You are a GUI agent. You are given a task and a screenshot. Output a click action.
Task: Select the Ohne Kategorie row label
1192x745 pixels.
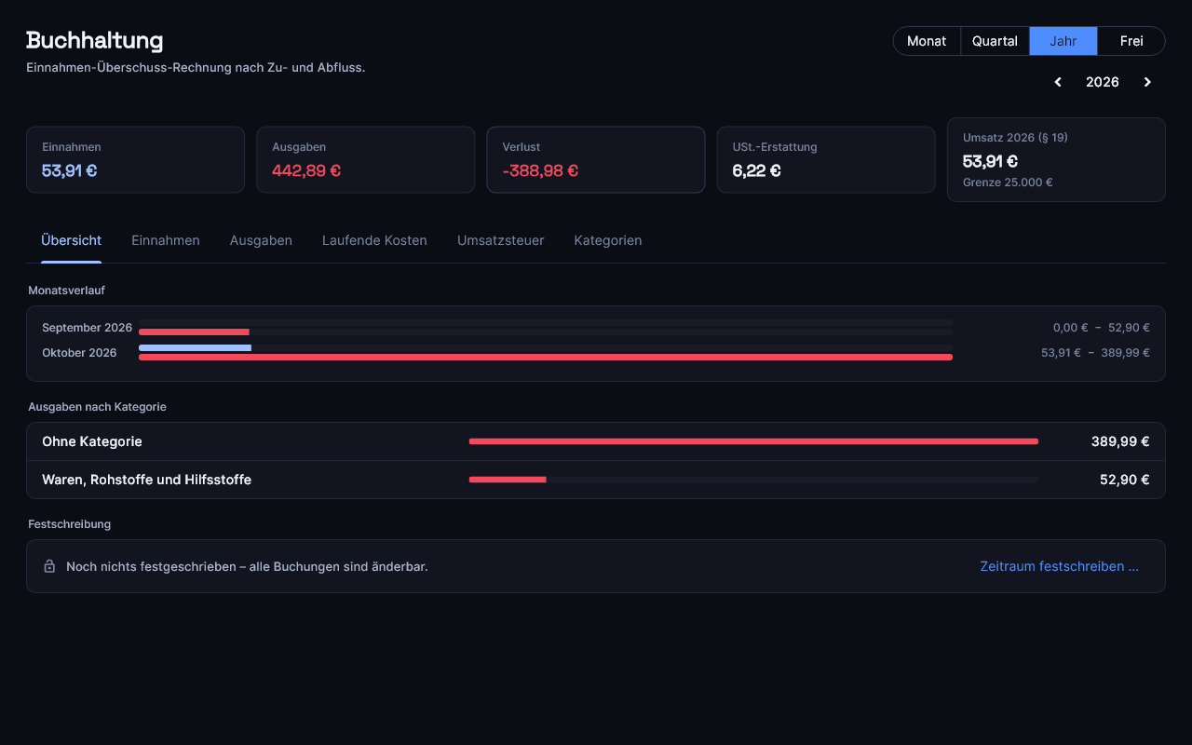(x=92, y=441)
